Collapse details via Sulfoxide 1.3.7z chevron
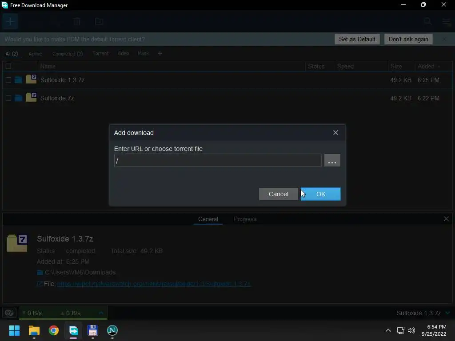 (447, 313)
